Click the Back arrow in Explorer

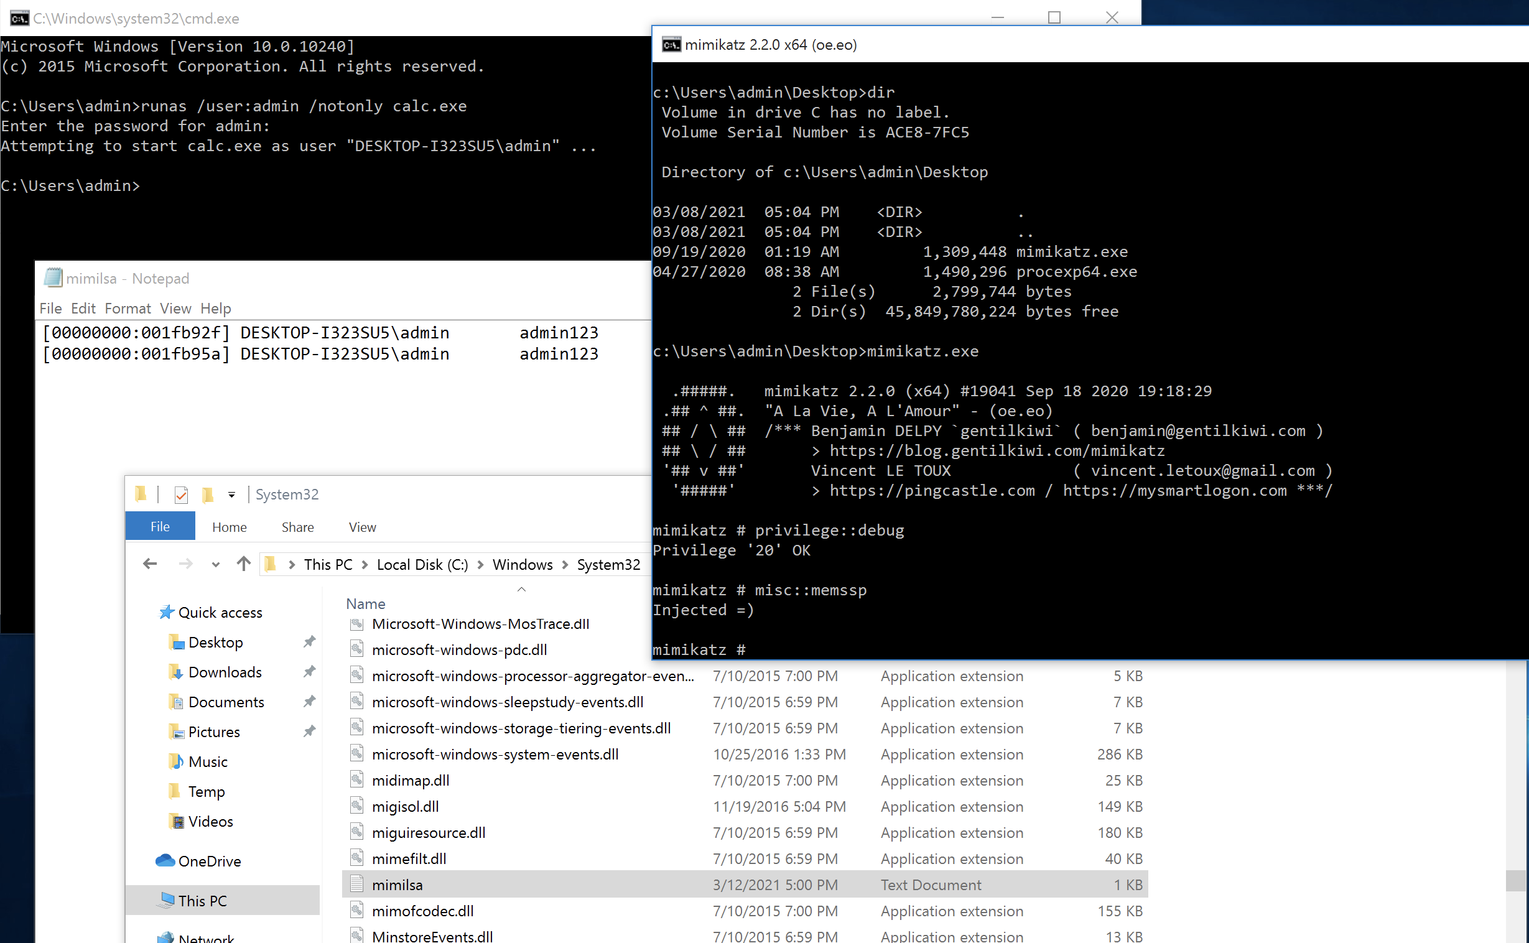[150, 564]
